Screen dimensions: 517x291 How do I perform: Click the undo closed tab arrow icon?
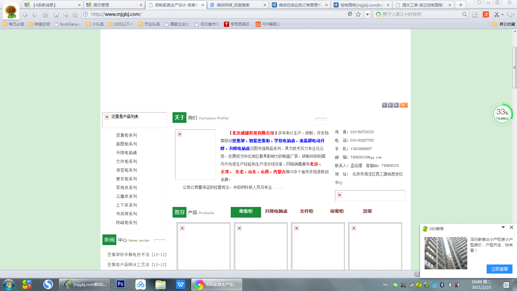(66, 15)
